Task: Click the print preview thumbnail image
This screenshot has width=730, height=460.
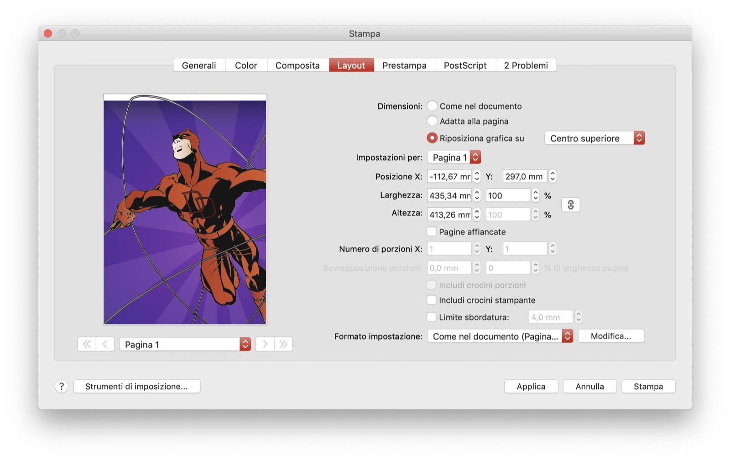Action: [x=185, y=209]
